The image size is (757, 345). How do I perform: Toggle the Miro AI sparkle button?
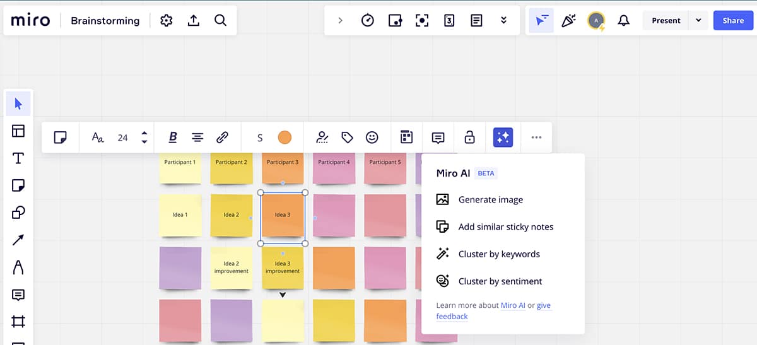tap(503, 137)
